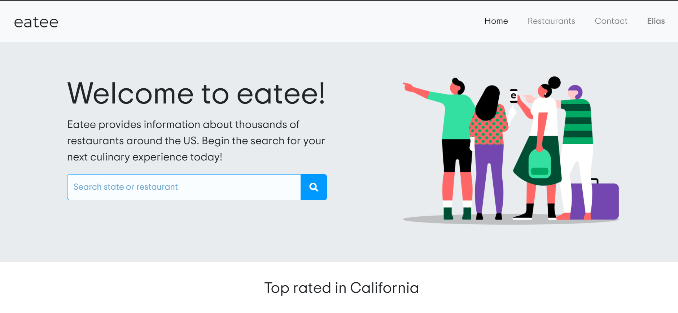Select the Home navigation item

tap(496, 21)
